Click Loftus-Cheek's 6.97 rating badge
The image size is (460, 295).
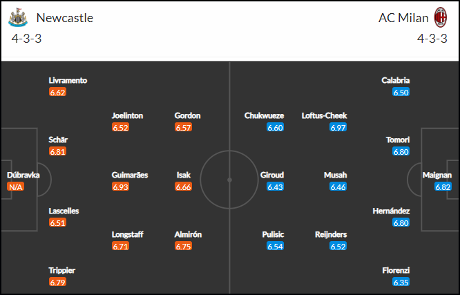[x=338, y=127]
